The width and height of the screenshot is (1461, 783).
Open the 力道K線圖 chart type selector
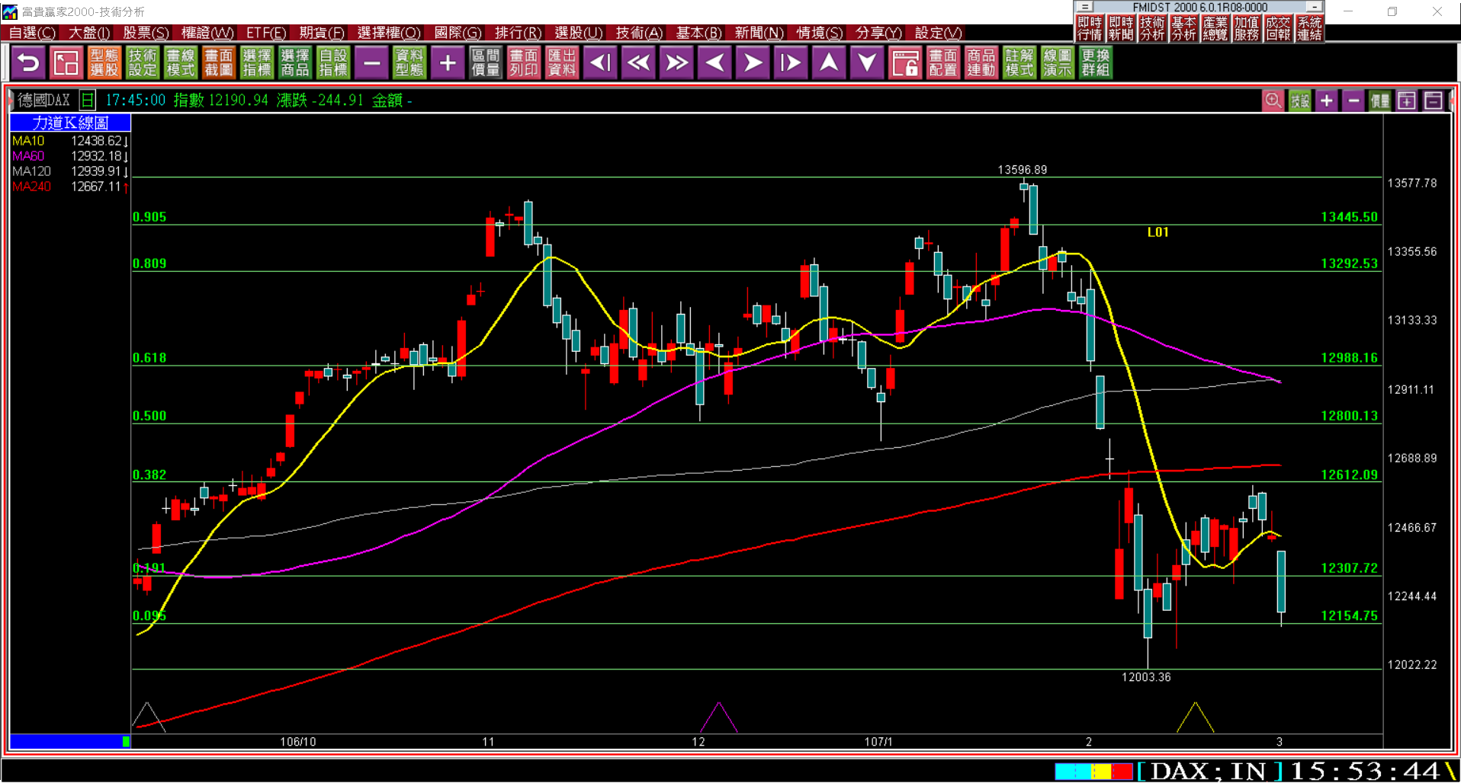click(x=70, y=123)
